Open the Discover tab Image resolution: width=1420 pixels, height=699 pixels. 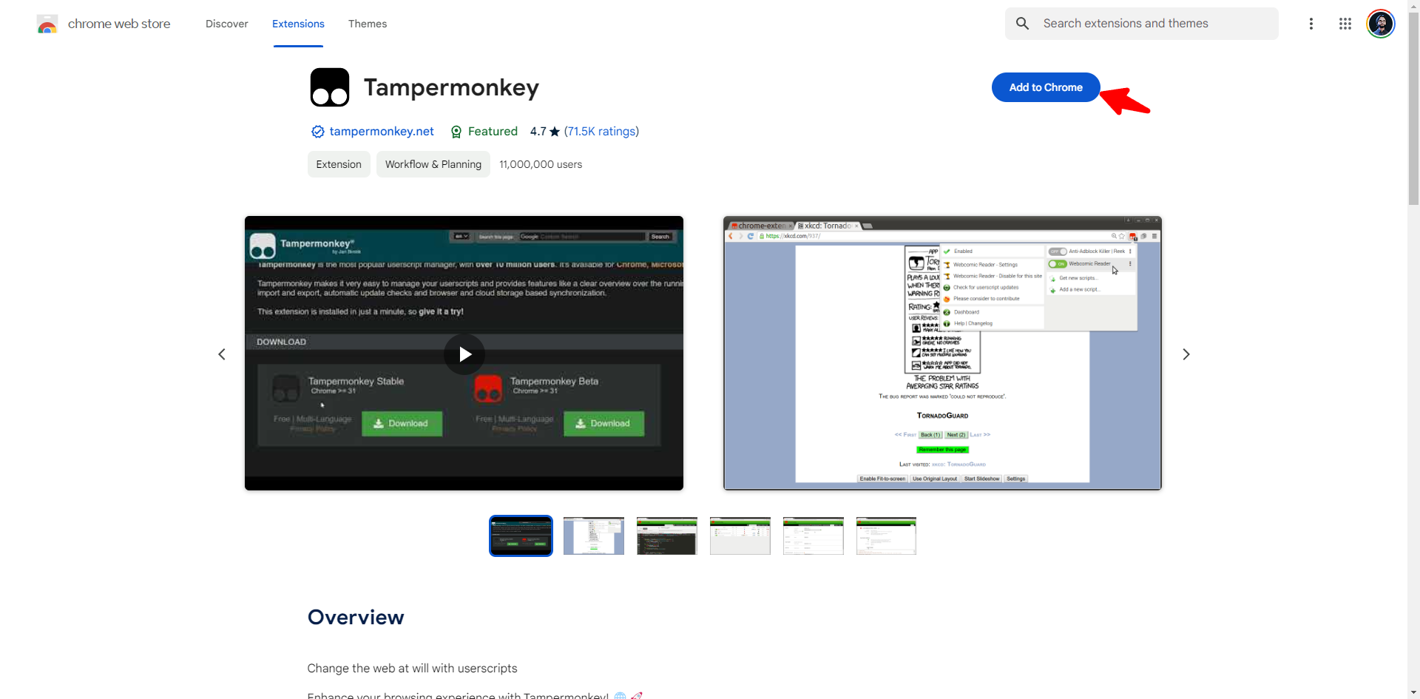[x=226, y=24]
